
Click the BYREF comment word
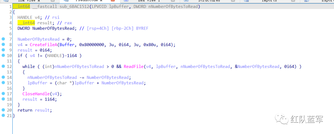[142, 28]
